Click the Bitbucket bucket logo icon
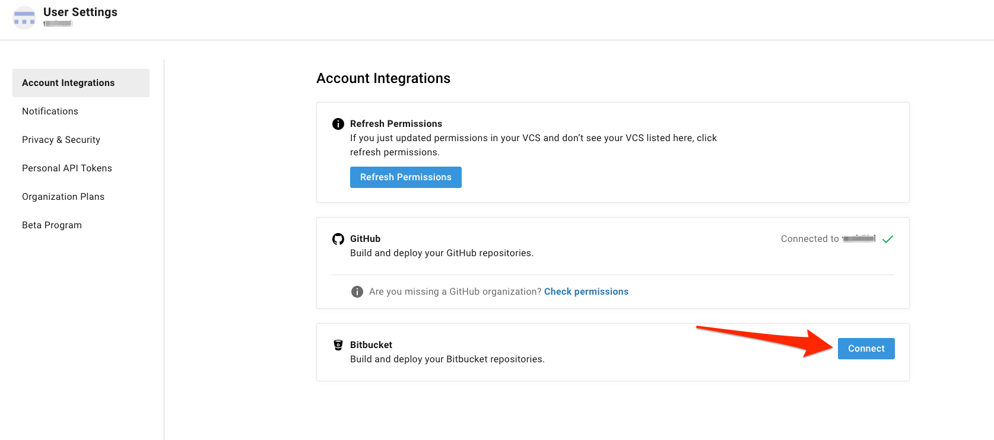The image size is (994, 440). tap(338, 345)
